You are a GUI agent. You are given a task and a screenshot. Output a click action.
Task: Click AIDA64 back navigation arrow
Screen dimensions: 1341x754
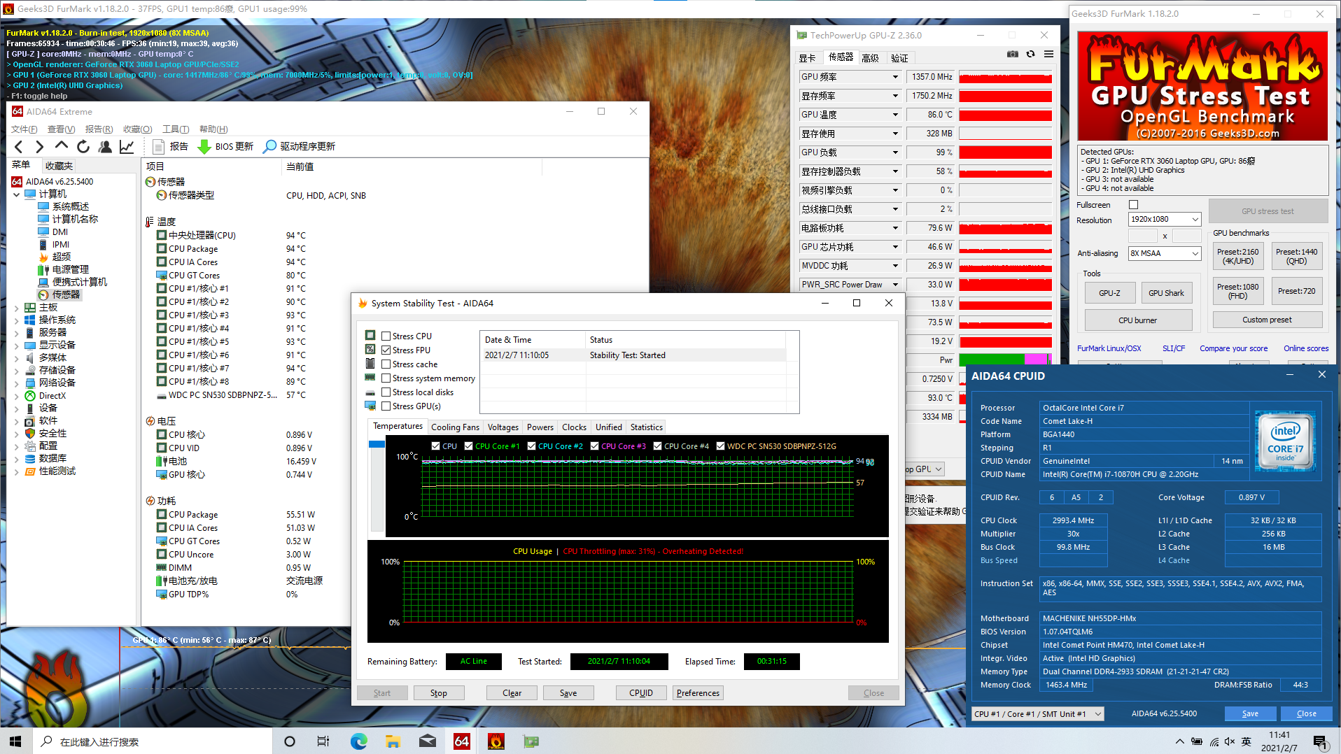click(x=19, y=146)
